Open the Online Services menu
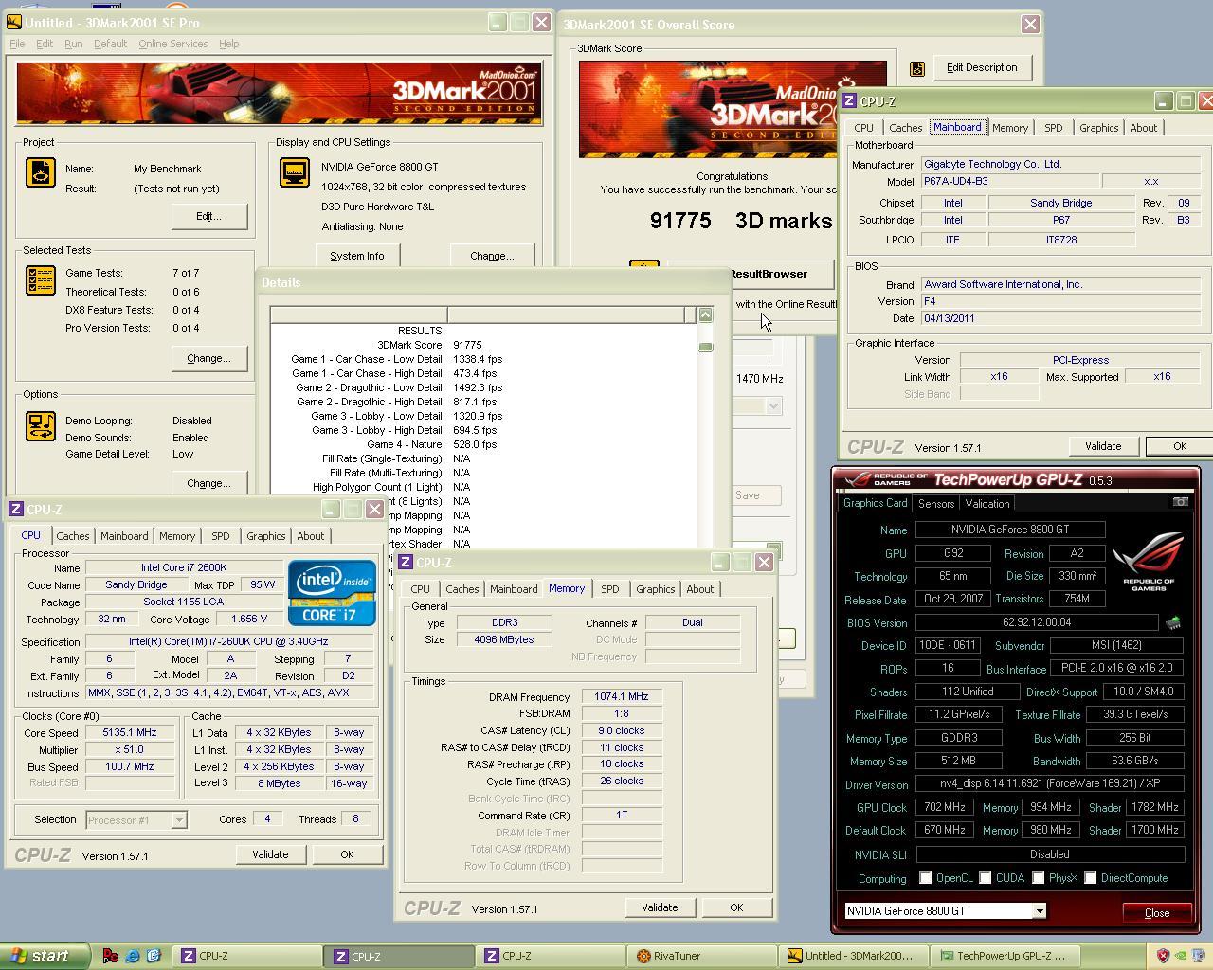Image resolution: width=1213 pixels, height=970 pixels. coord(172,44)
